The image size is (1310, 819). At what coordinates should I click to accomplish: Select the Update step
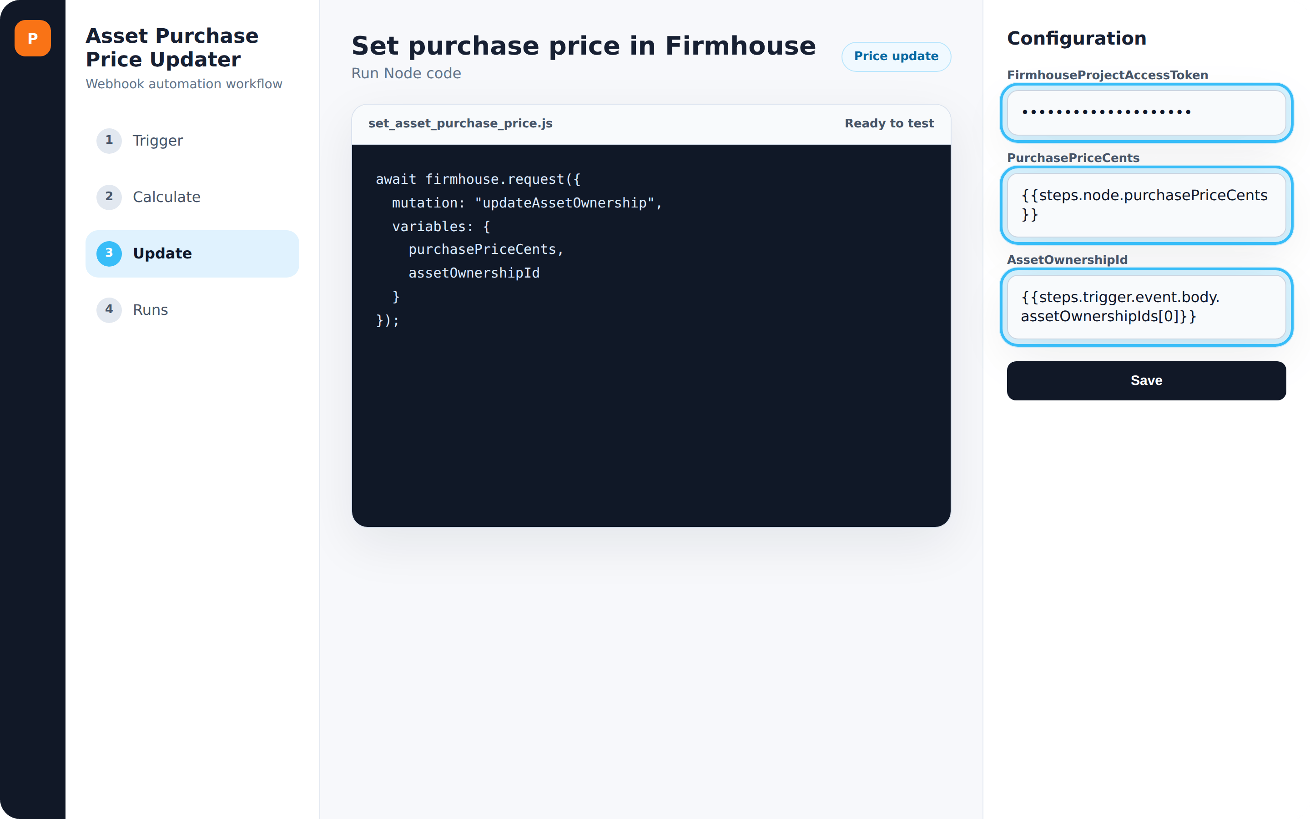coord(192,253)
